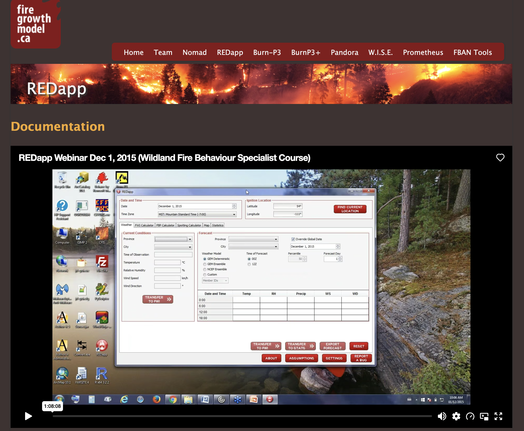This screenshot has width=524, height=431.
Task: Click the Transfer to Stats button
Action: (300, 346)
